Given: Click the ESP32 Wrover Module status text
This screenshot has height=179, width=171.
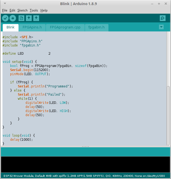Looking at the screenshot, I should click(x=84, y=176).
